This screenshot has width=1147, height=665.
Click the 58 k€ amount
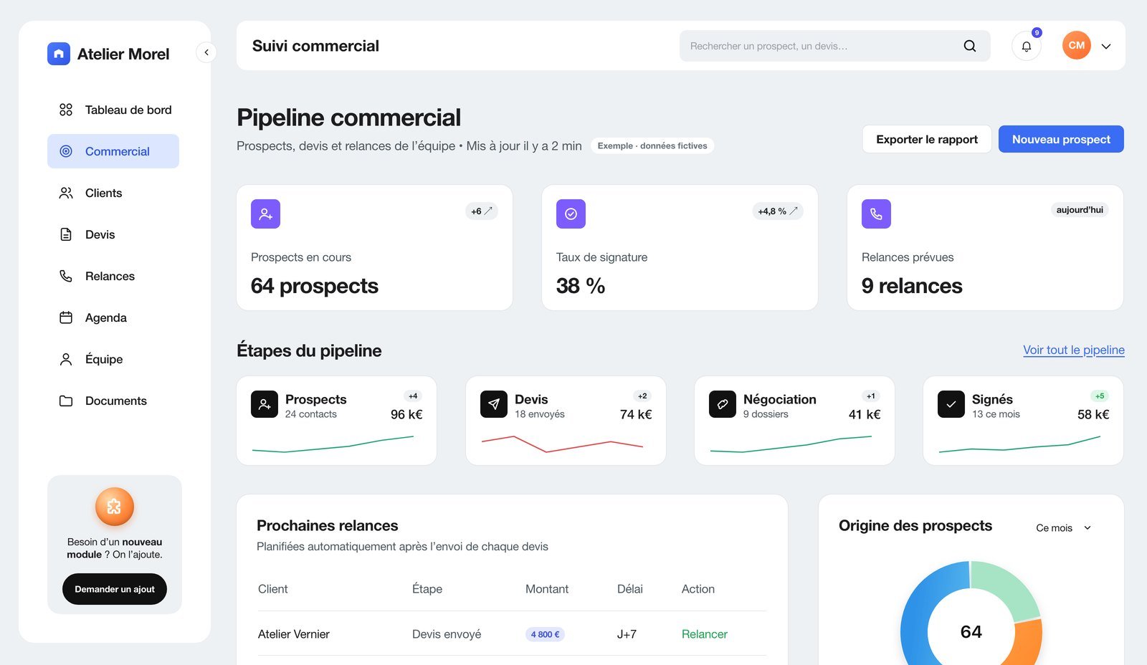point(1093,414)
